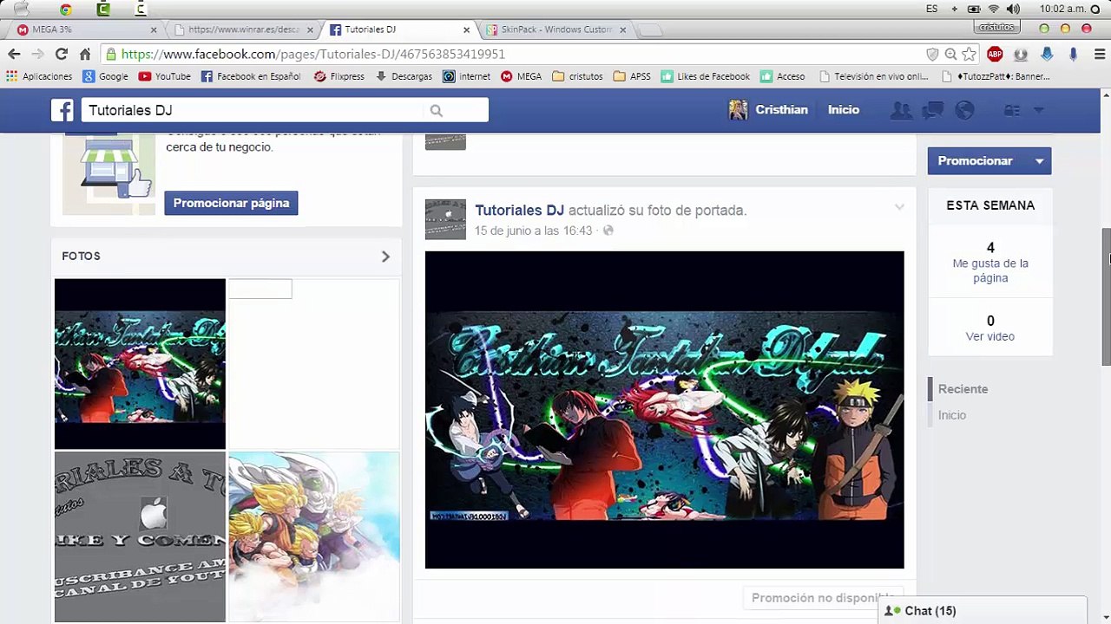The image size is (1111, 624).
Task: Click the shield icon in address bar
Action: click(932, 54)
